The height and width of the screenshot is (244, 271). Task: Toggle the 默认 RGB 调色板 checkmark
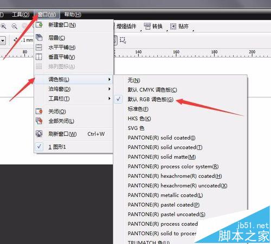click(x=119, y=99)
